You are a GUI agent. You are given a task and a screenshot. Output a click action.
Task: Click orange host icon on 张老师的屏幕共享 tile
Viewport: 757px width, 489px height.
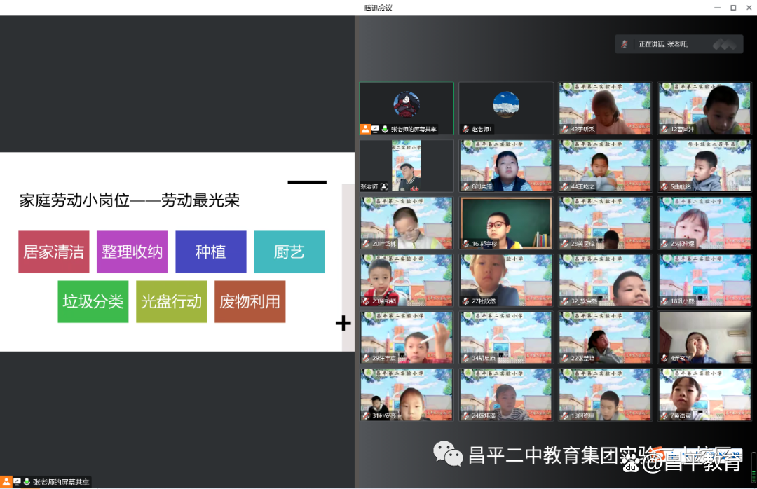365,129
